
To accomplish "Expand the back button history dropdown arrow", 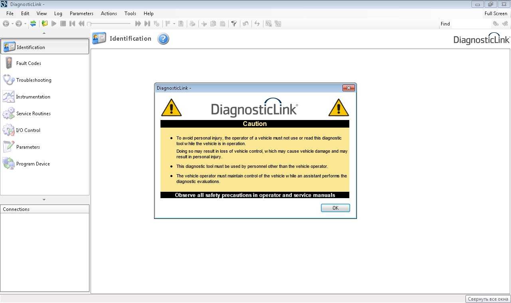I will 12,24.
